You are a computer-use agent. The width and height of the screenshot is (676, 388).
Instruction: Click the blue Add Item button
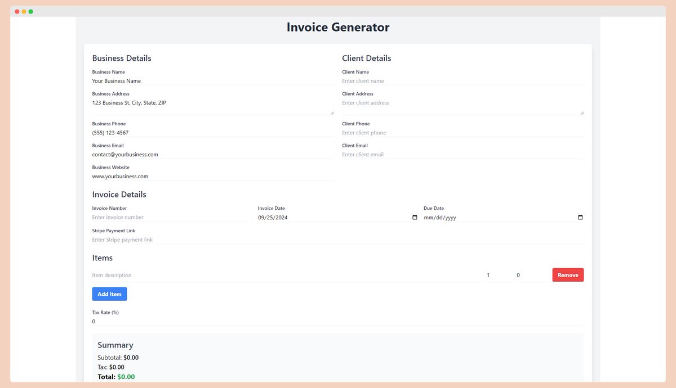[109, 294]
